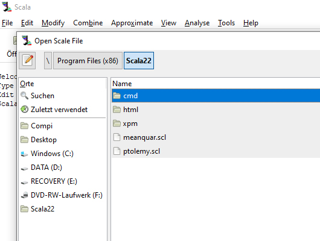Image resolution: width=320 pixels, height=241 pixels.
Task: Select DATA (D:) drive
Action: click(46, 167)
